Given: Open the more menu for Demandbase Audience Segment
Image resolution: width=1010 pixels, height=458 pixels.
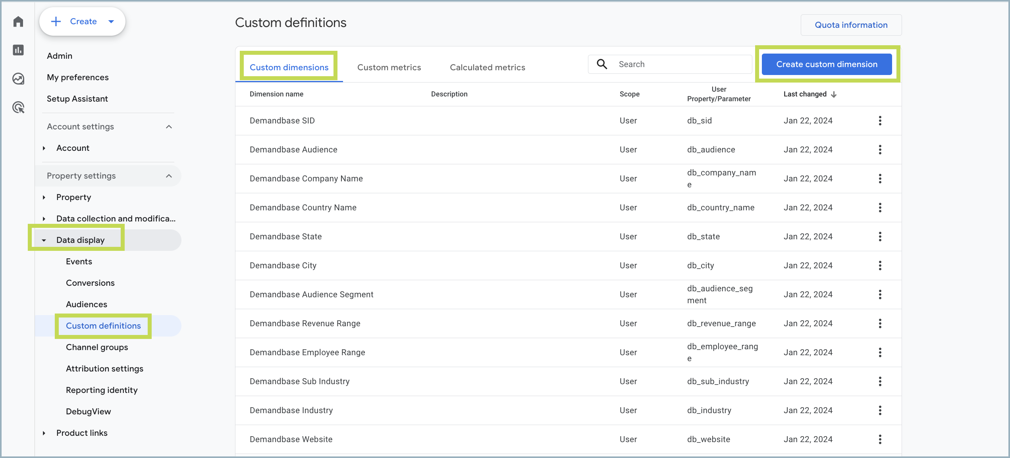Looking at the screenshot, I should click(x=880, y=294).
